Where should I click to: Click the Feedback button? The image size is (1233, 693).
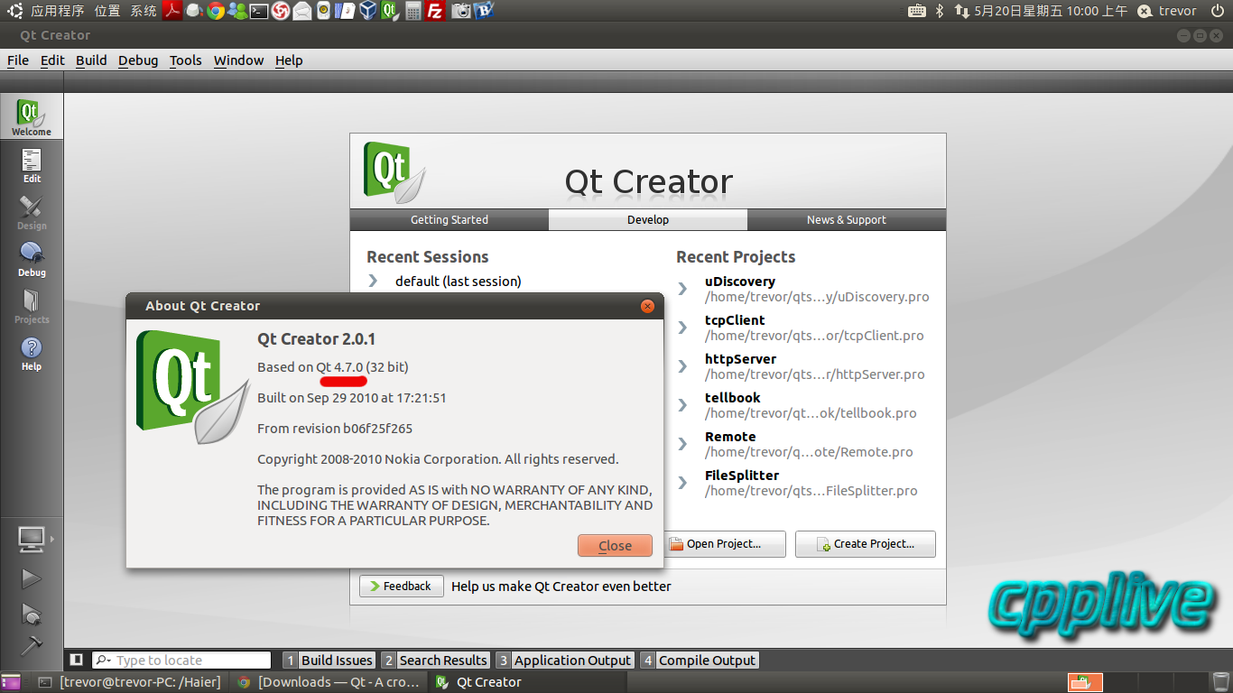[x=402, y=587]
